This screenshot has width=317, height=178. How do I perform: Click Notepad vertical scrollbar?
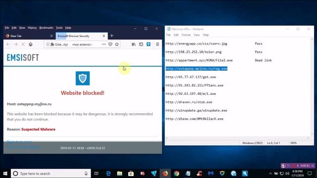click(x=312, y=87)
